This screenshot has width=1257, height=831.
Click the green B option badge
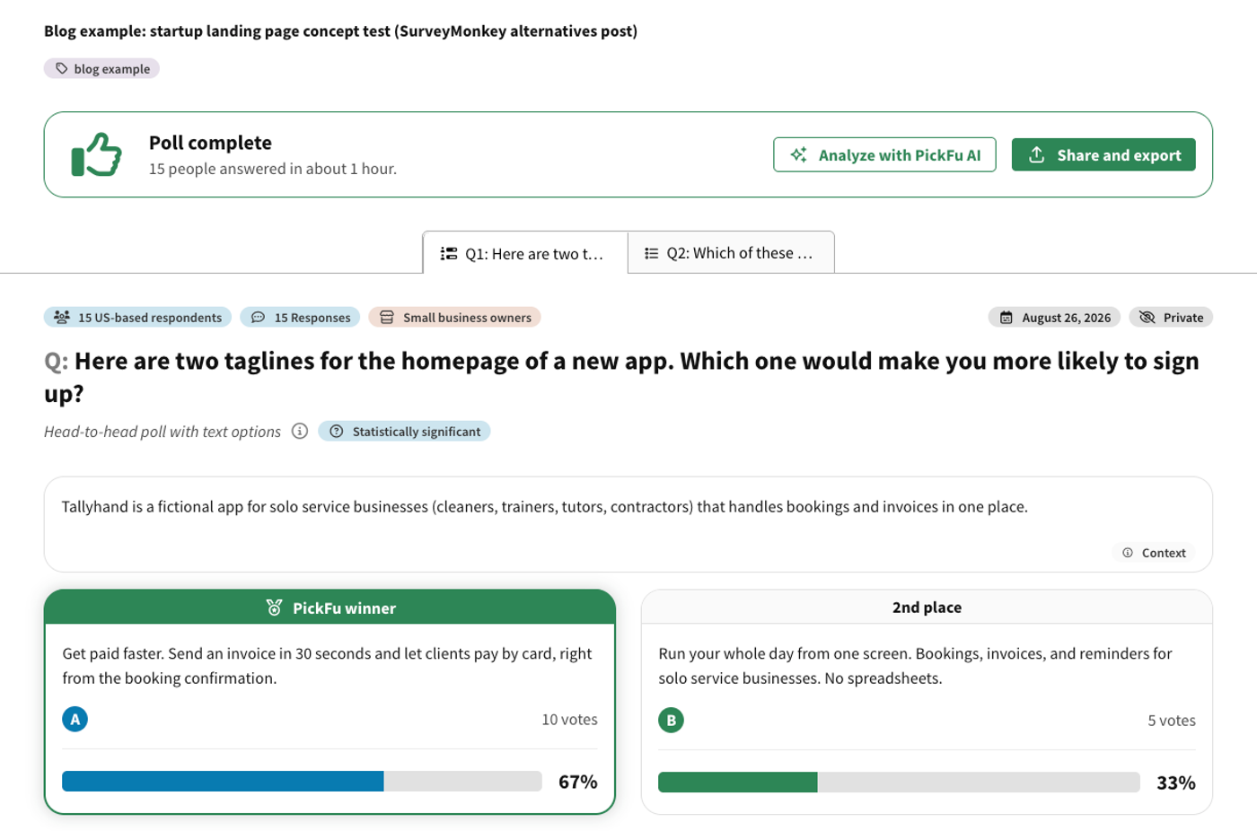click(x=671, y=720)
